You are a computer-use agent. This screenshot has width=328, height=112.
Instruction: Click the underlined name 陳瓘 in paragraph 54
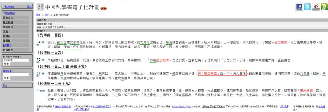coord(67,47)
